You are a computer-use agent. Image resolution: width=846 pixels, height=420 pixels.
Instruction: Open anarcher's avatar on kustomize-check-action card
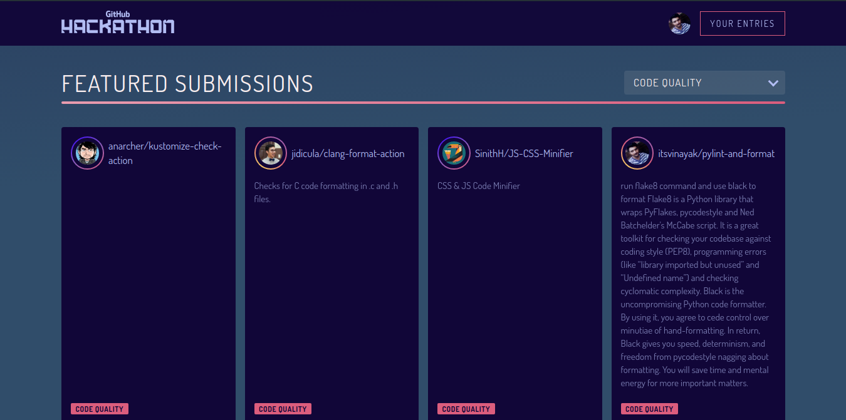tap(87, 153)
